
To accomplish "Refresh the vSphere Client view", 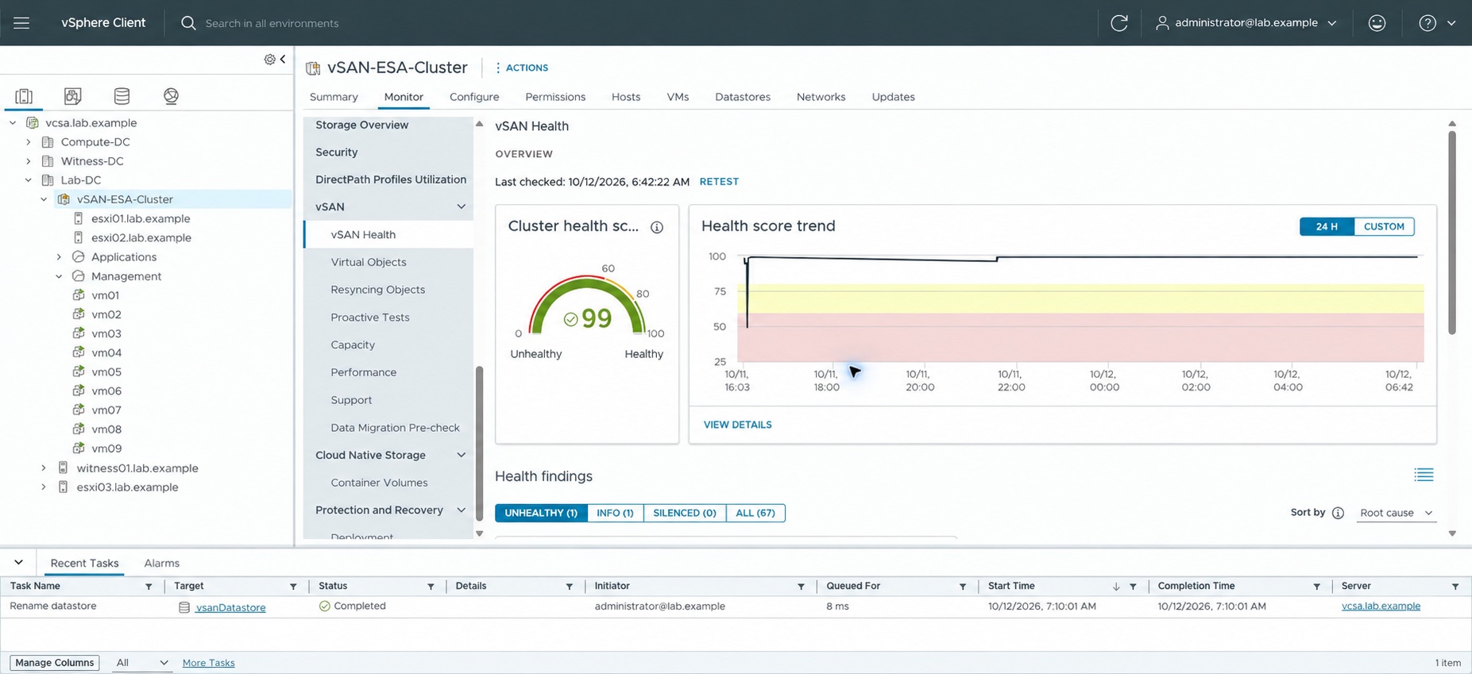I will (x=1118, y=23).
